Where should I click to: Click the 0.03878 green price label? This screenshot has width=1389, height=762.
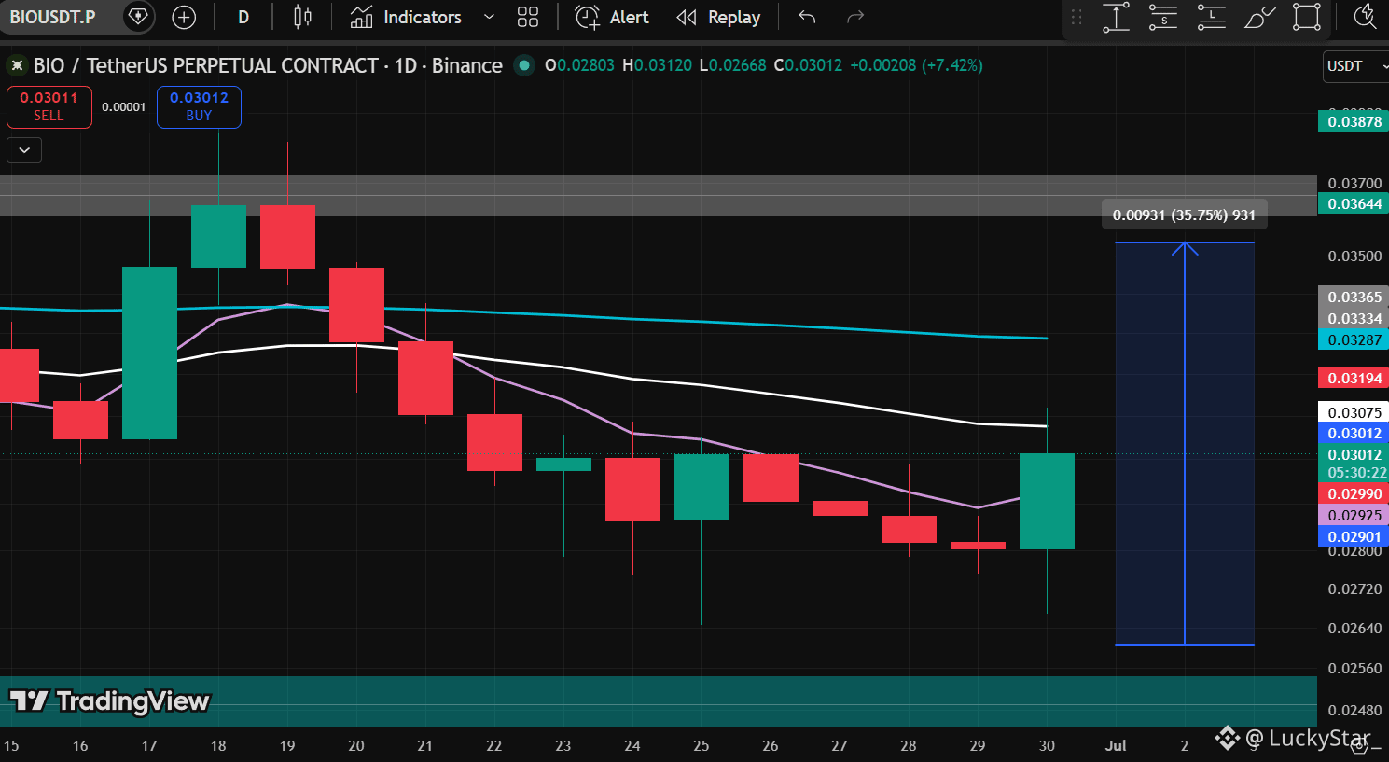pyautogui.click(x=1354, y=121)
